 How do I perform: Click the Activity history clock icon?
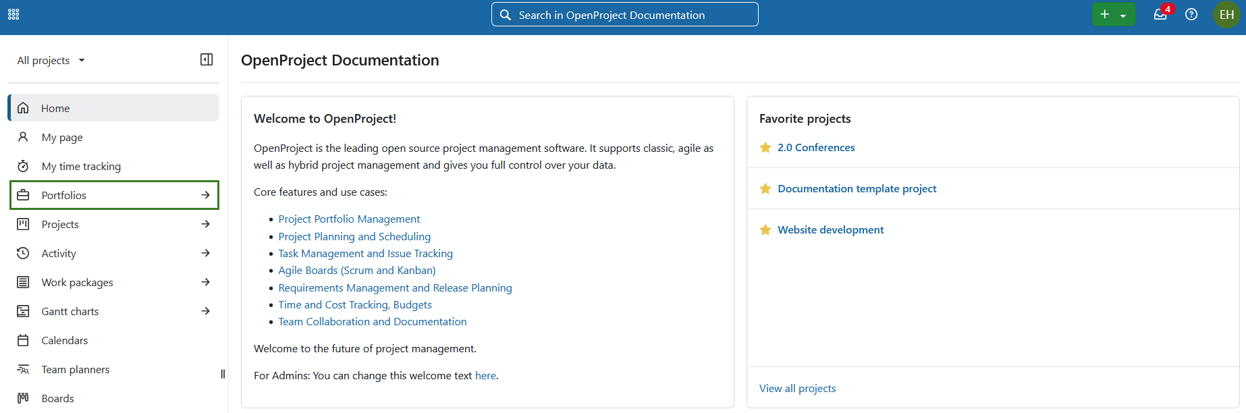(x=23, y=253)
